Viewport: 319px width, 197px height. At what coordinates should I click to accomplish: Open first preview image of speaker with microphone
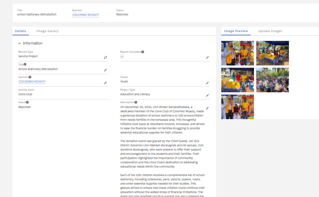tap(237, 53)
